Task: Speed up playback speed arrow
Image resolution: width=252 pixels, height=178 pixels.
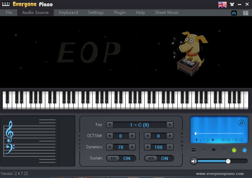Action: [x=213, y=140]
